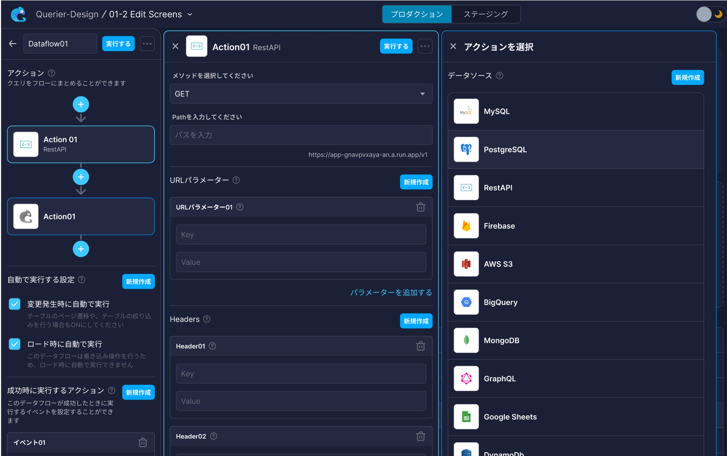Click パラメーターを追加する link
Screen dimensions: 727x456
tap(391, 292)
